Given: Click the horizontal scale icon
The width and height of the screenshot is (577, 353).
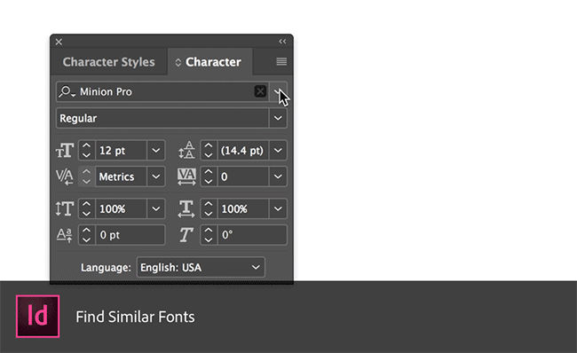Looking at the screenshot, I should click(x=186, y=208).
